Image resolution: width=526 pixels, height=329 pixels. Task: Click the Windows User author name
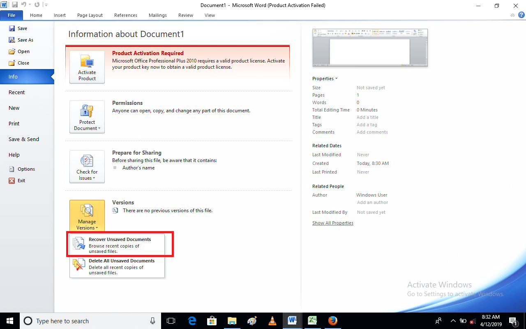point(371,195)
